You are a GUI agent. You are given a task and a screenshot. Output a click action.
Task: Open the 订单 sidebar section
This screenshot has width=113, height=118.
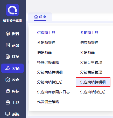(12, 57)
